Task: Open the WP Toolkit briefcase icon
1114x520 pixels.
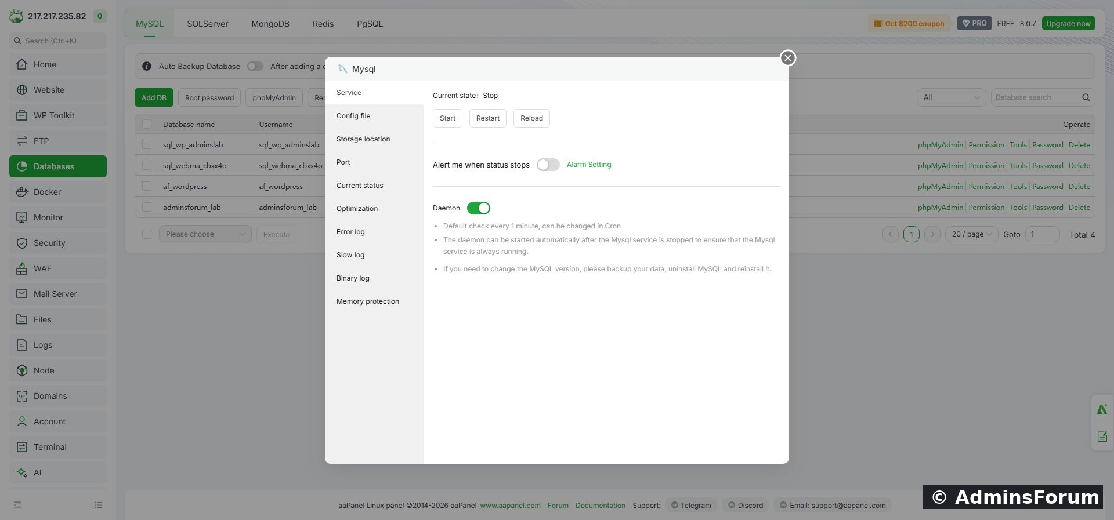Action: pyautogui.click(x=22, y=115)
